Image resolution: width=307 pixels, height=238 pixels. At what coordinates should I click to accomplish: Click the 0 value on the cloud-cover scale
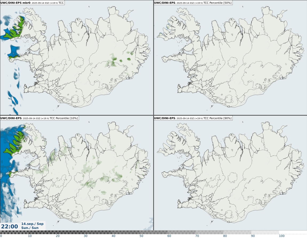pos(1,236)
